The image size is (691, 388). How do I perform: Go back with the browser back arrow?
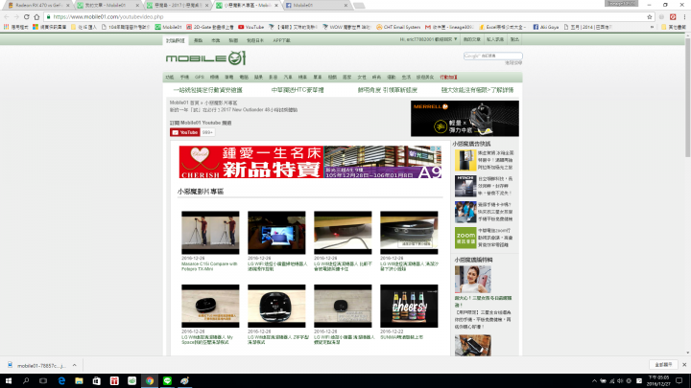pos(6,16)
